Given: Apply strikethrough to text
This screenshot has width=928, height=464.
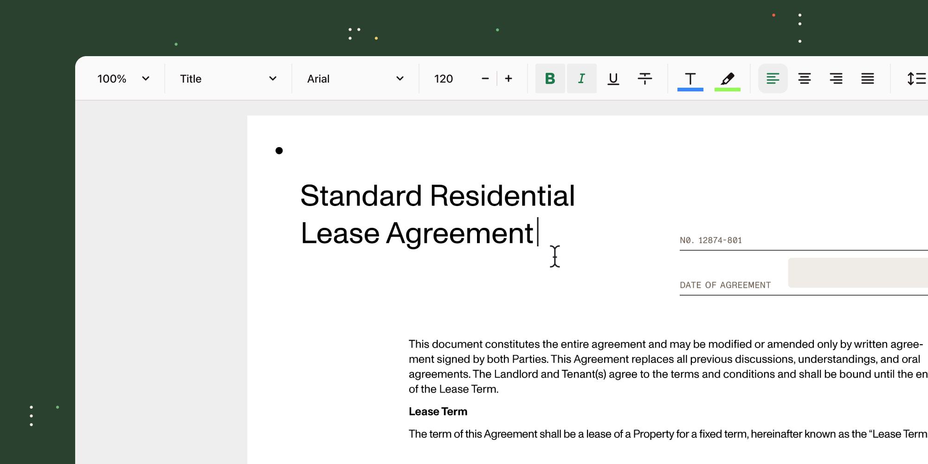Looking at the screenshot, I should (x=644, y=78).
